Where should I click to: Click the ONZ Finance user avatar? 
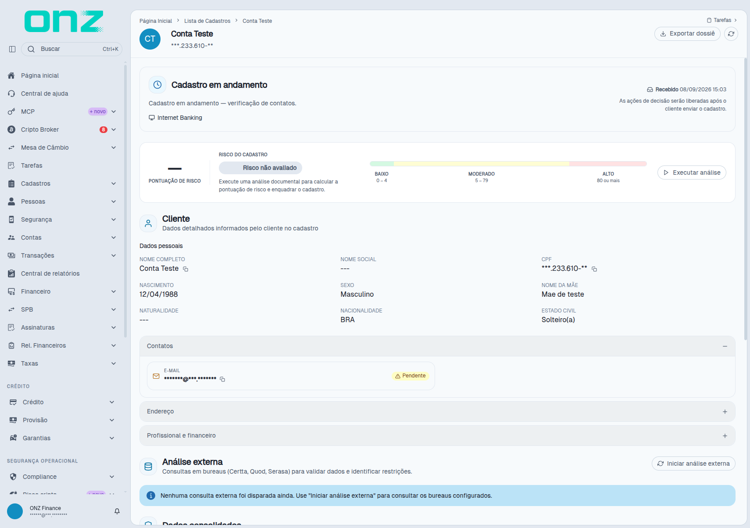(15, 511)
